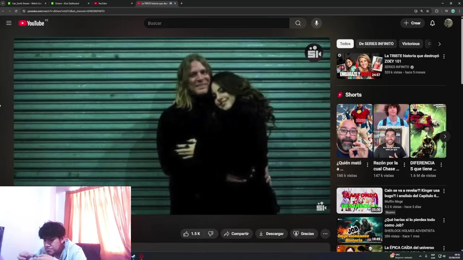Viewport: 463px width, 260px height.
Task: Click the video player to pause
Action: pyautogui.click(x=172, y=126)
